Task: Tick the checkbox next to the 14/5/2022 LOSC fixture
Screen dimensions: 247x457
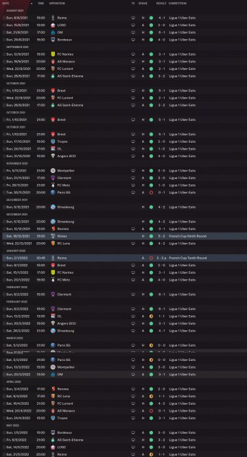Action: click(4, 447)
